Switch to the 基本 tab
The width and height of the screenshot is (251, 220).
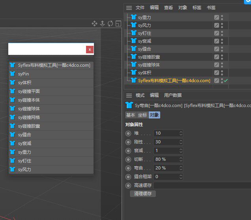point(131,115)
